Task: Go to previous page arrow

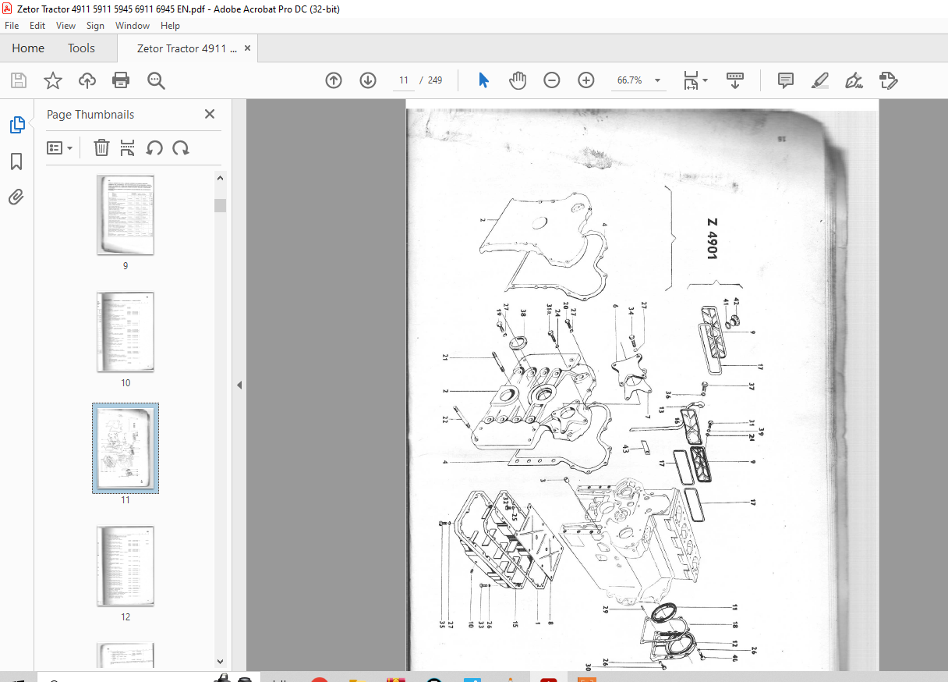Action: click(334, 80)
